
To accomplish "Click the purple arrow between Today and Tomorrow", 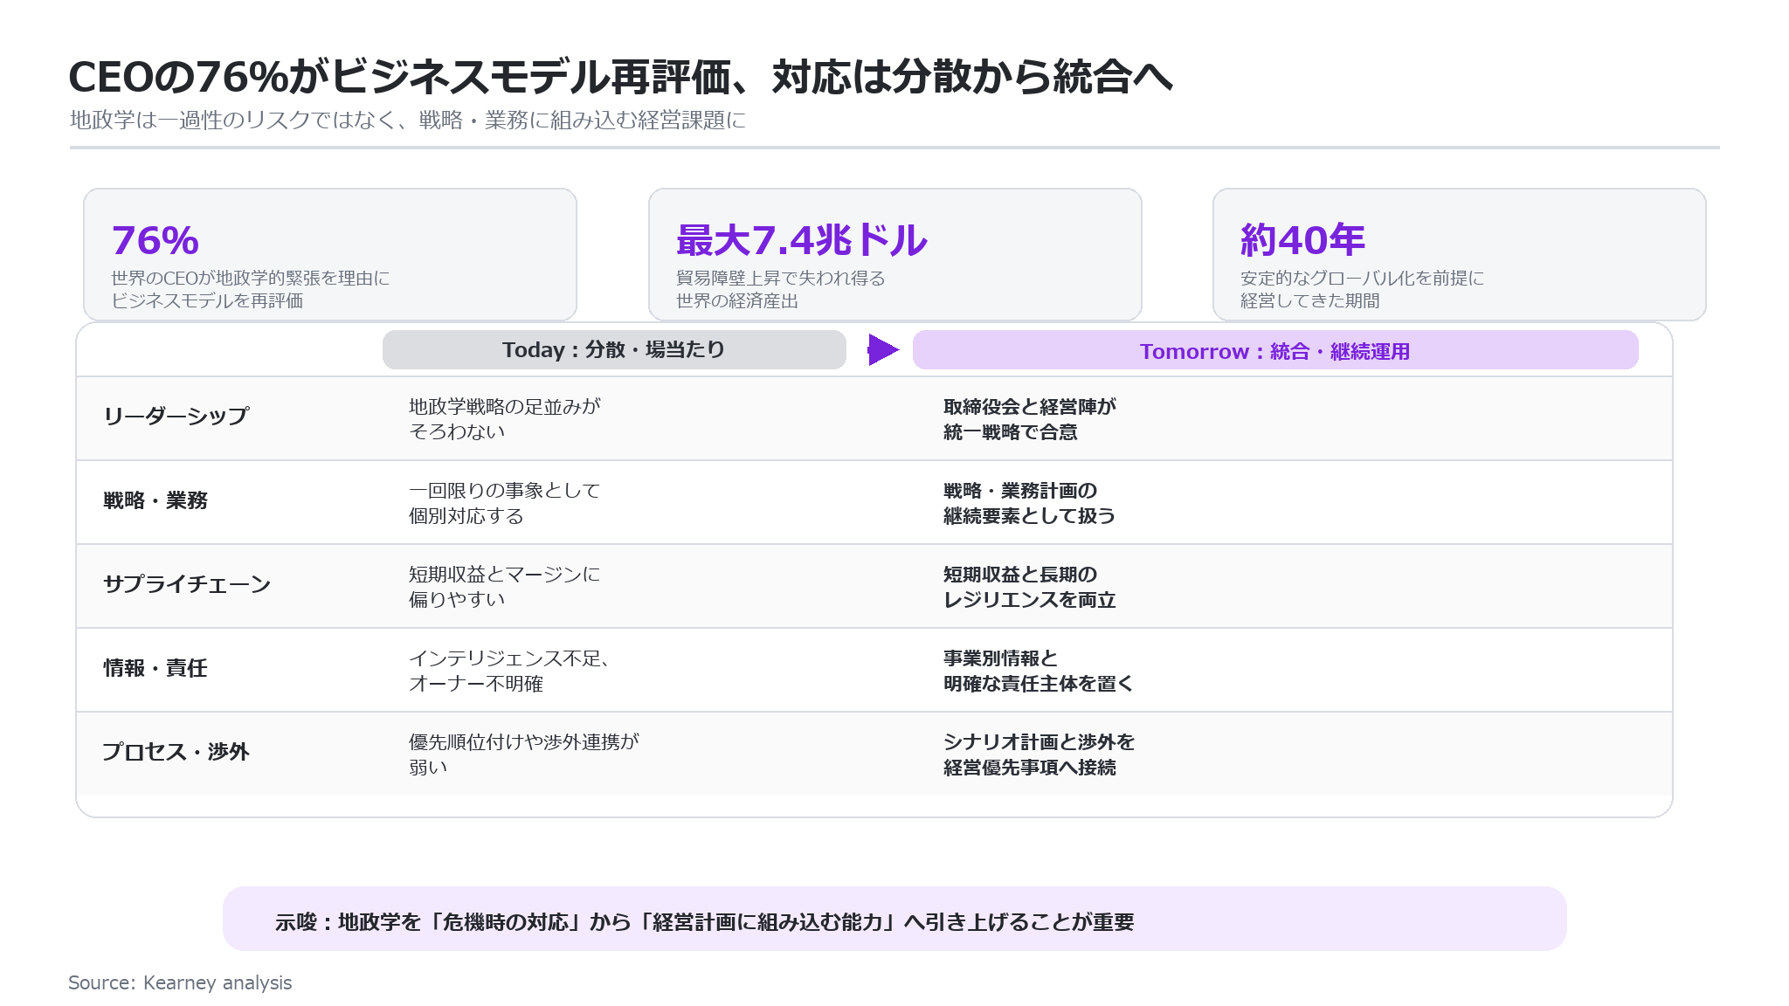I will click(x=883, y=350).
